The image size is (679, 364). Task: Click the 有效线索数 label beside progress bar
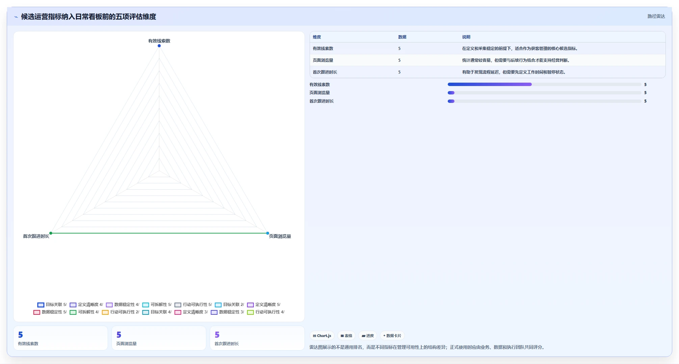pos(319,85)
